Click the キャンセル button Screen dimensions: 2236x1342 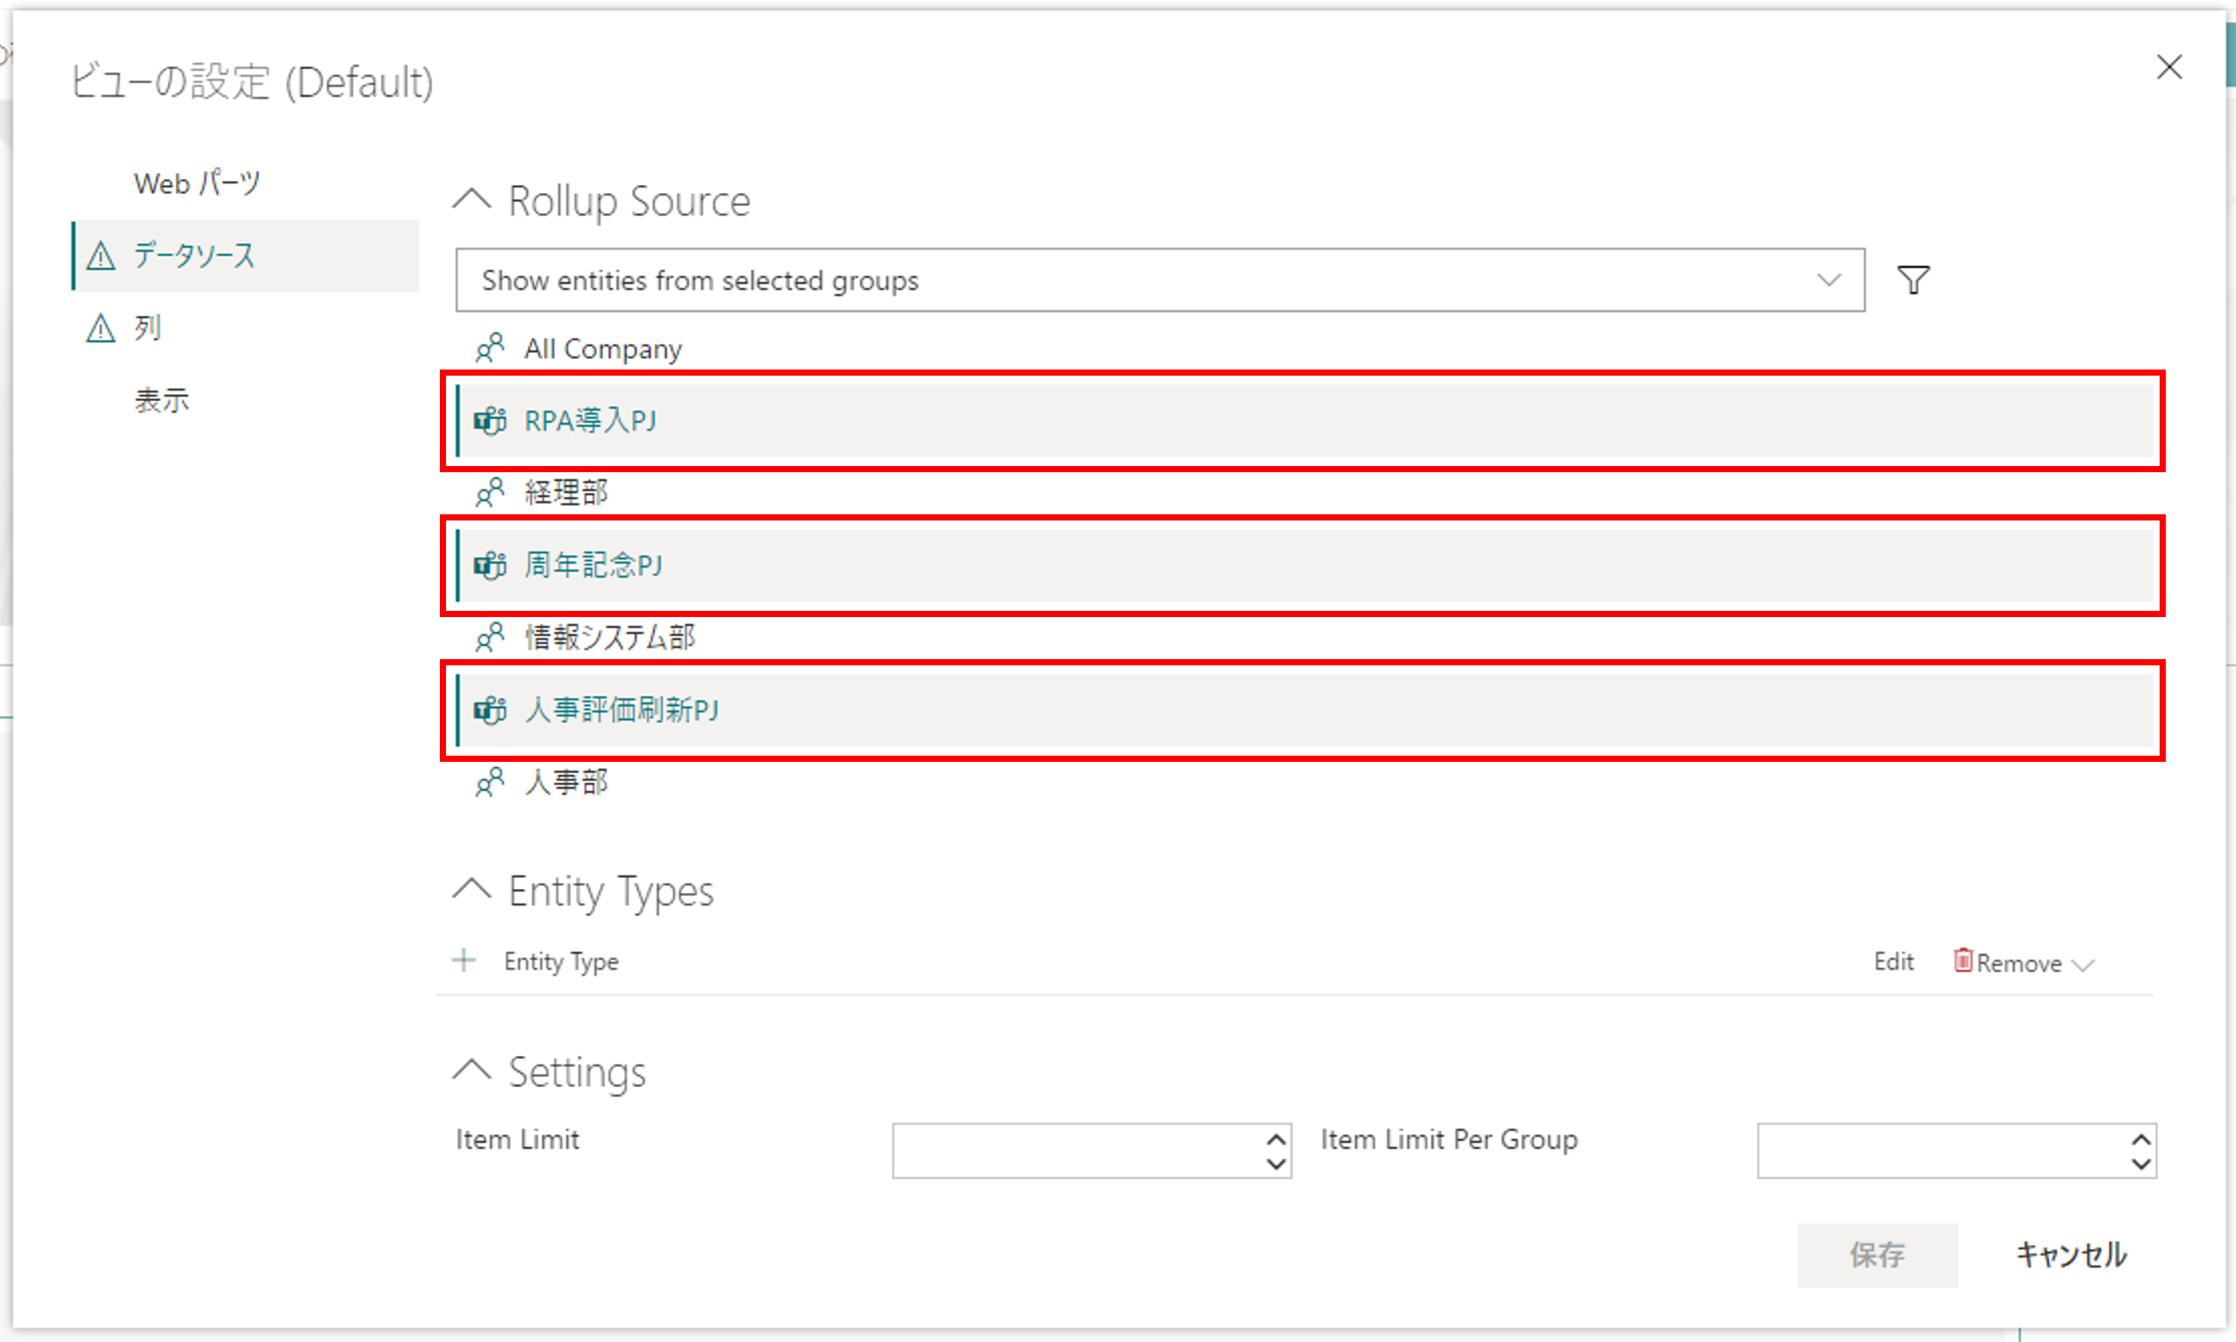click(x=2071, y=1254)
